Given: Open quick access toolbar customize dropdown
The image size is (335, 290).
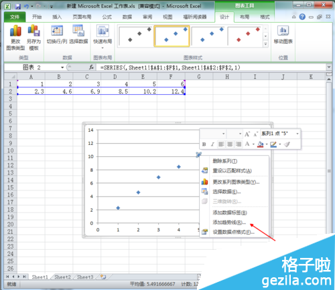Looking at the screenshot, I should (52, 7).
